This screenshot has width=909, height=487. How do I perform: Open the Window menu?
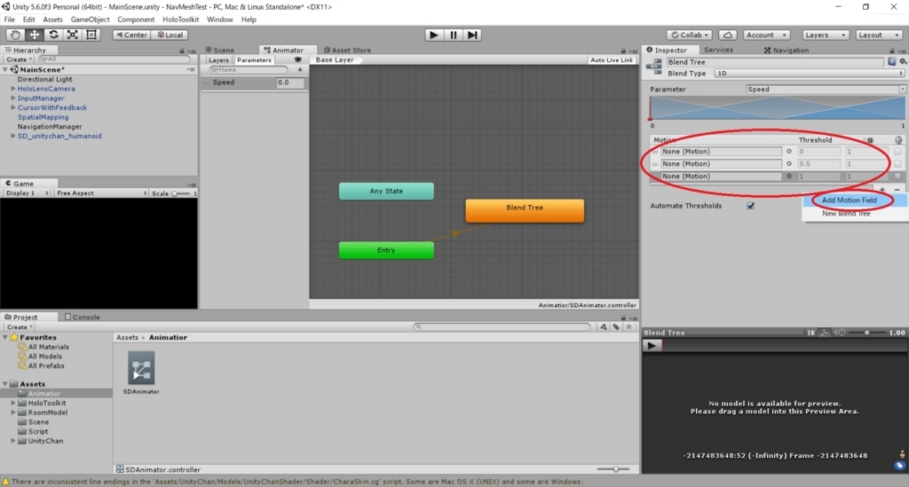tap(220, 20)
